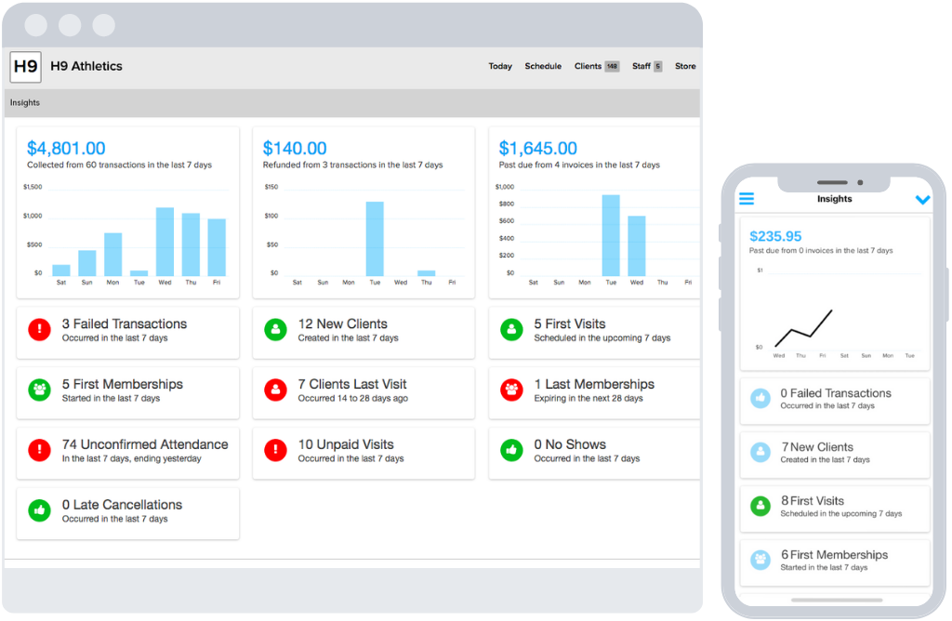Open the 5 First Memberships card

[128, 392]
